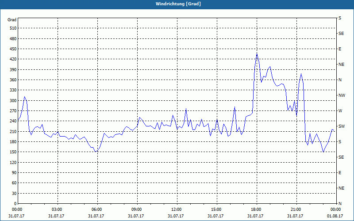The height and width of the screenshot is (221, 354).
Task: Click the 390 axis label
Action: click(x=13, y=69)
